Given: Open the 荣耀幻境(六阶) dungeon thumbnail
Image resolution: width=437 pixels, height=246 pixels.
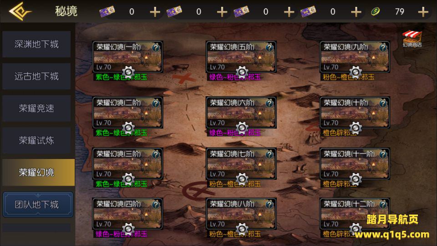Looking at the screenshot, I should pyautogui.click(x=241, y=113).
